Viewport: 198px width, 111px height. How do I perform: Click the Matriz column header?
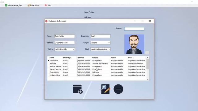tap(113, 58)
